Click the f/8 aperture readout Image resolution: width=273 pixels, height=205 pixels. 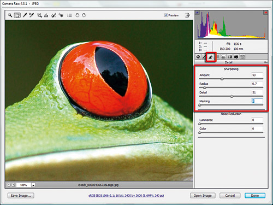tap(228, 44)
